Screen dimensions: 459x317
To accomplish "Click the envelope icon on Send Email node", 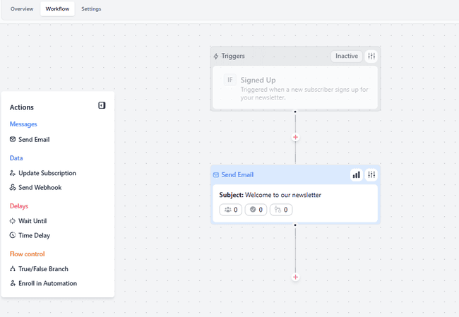I will click(x=216, y=175).
